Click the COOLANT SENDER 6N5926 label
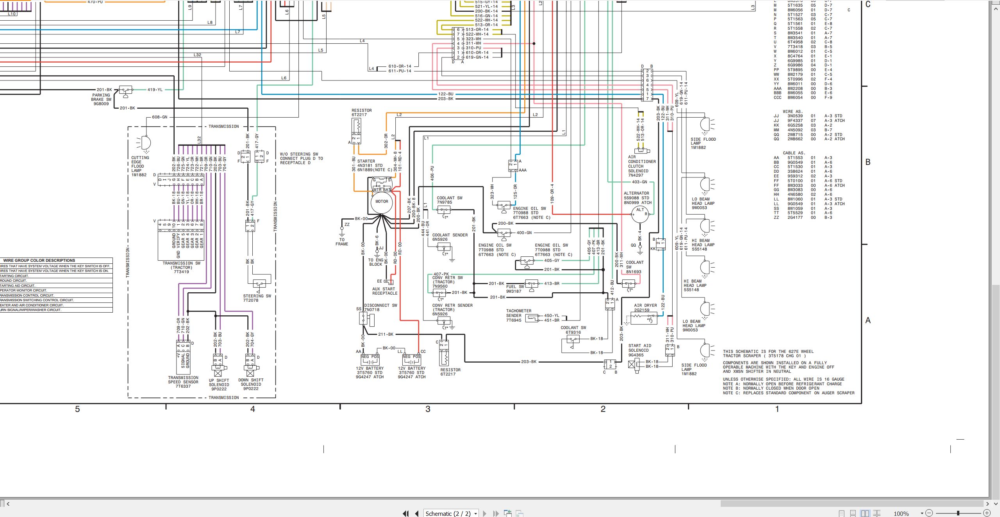 click(x=450, y=237)
